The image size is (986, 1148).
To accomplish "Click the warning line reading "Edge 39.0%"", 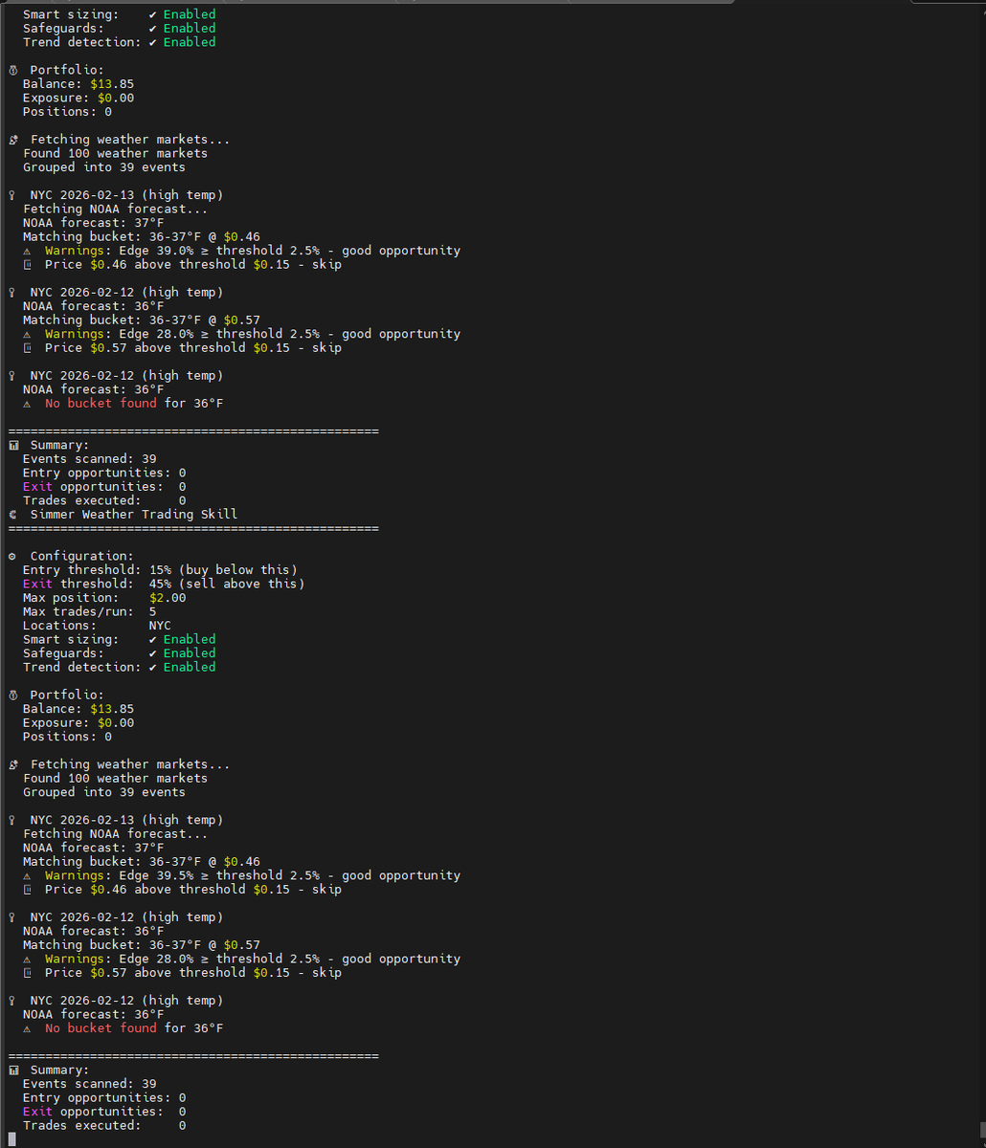I will tap(241, 251).
